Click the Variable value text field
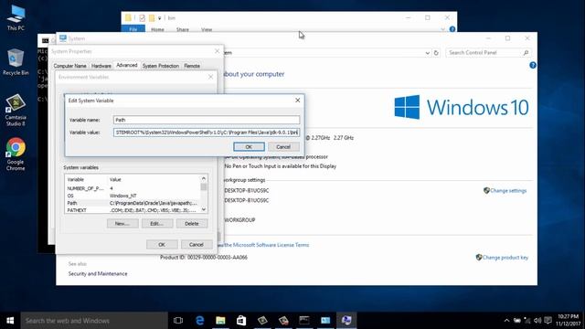Viewport: 585px width, 329px height. [207, 133]
